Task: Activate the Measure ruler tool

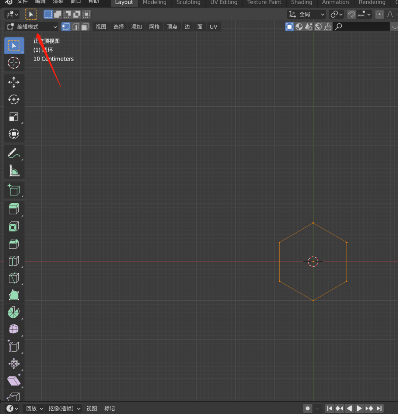Action: tap(14, 170)
